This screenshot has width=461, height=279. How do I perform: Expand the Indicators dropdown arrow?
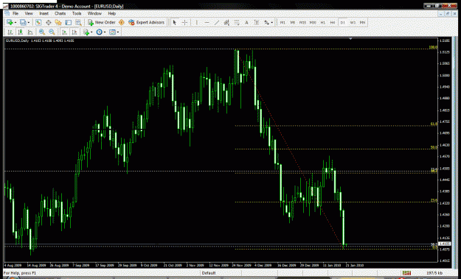(91, 32)
